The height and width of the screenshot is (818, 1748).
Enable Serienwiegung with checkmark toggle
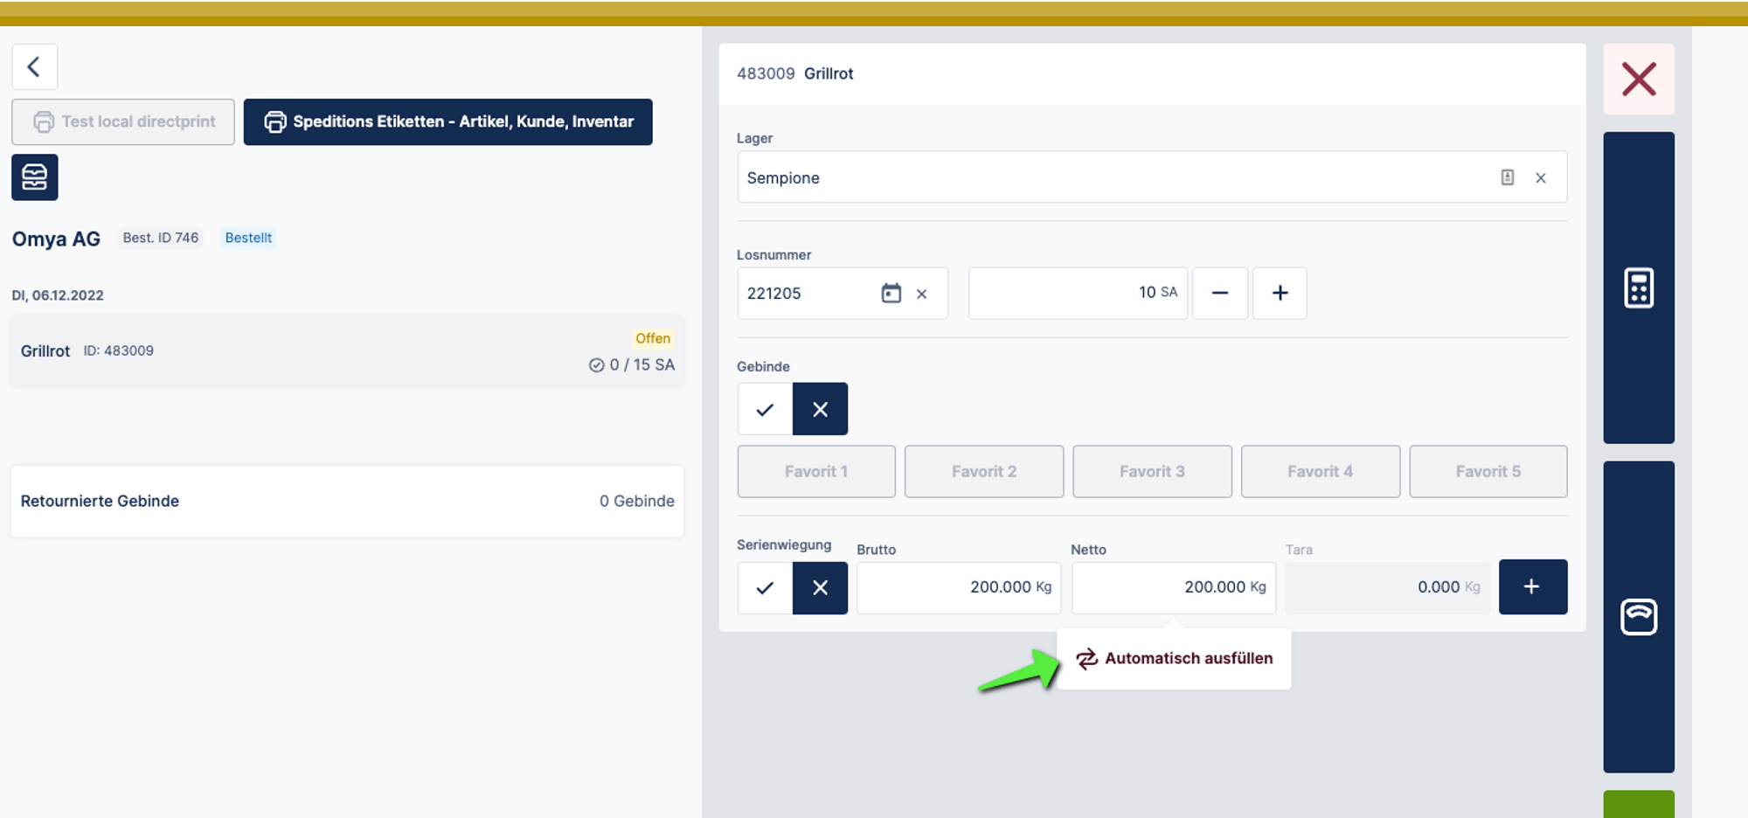click(765, 588)
